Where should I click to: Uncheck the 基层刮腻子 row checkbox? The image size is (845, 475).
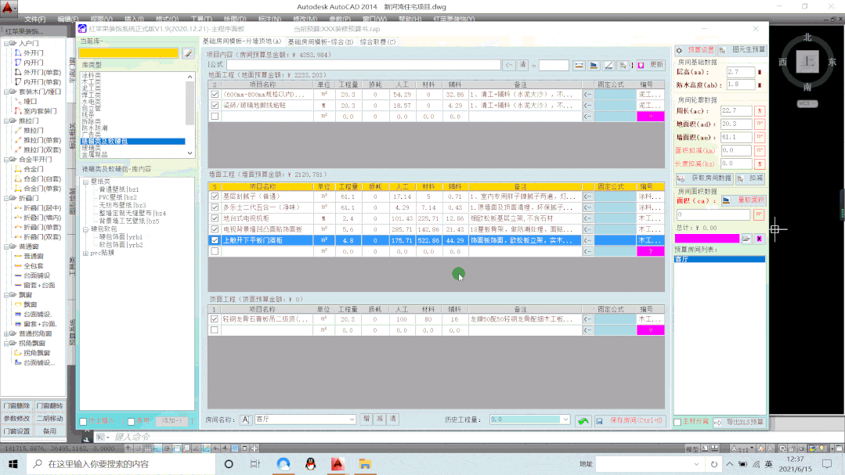[x=215, y=196]
